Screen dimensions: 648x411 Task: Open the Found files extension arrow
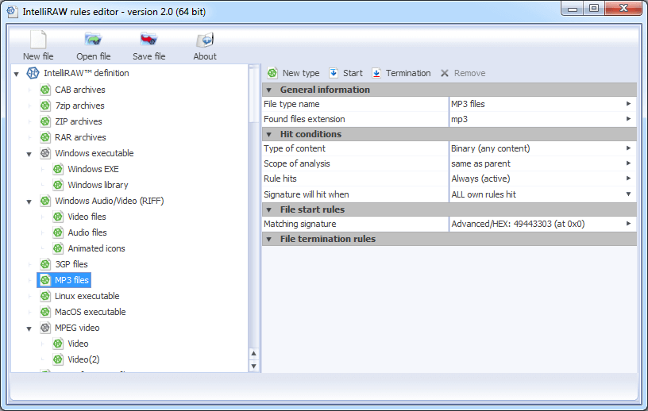(x=628, y=119)
